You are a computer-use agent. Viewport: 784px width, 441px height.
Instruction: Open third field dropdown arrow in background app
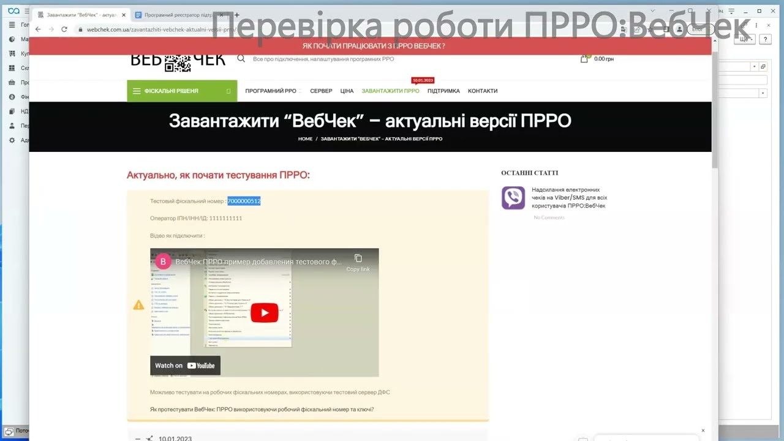(763, 93)
